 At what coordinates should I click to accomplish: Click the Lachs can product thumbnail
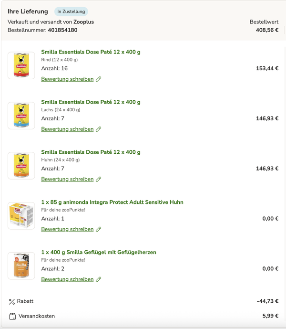tap(21, 116)
